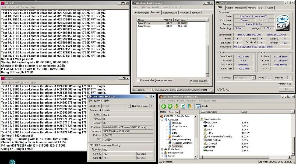Click Wert column header in EVEREST
This screenshot has width=296, height=164.
point(266,112)
